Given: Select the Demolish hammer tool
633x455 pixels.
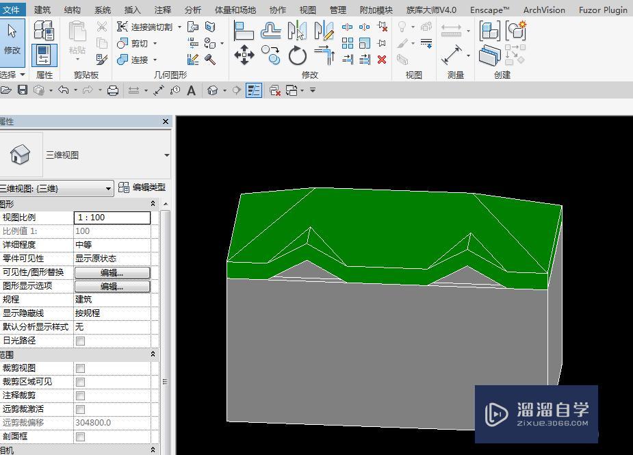Looking at the screenshot, I should (210, 60).
